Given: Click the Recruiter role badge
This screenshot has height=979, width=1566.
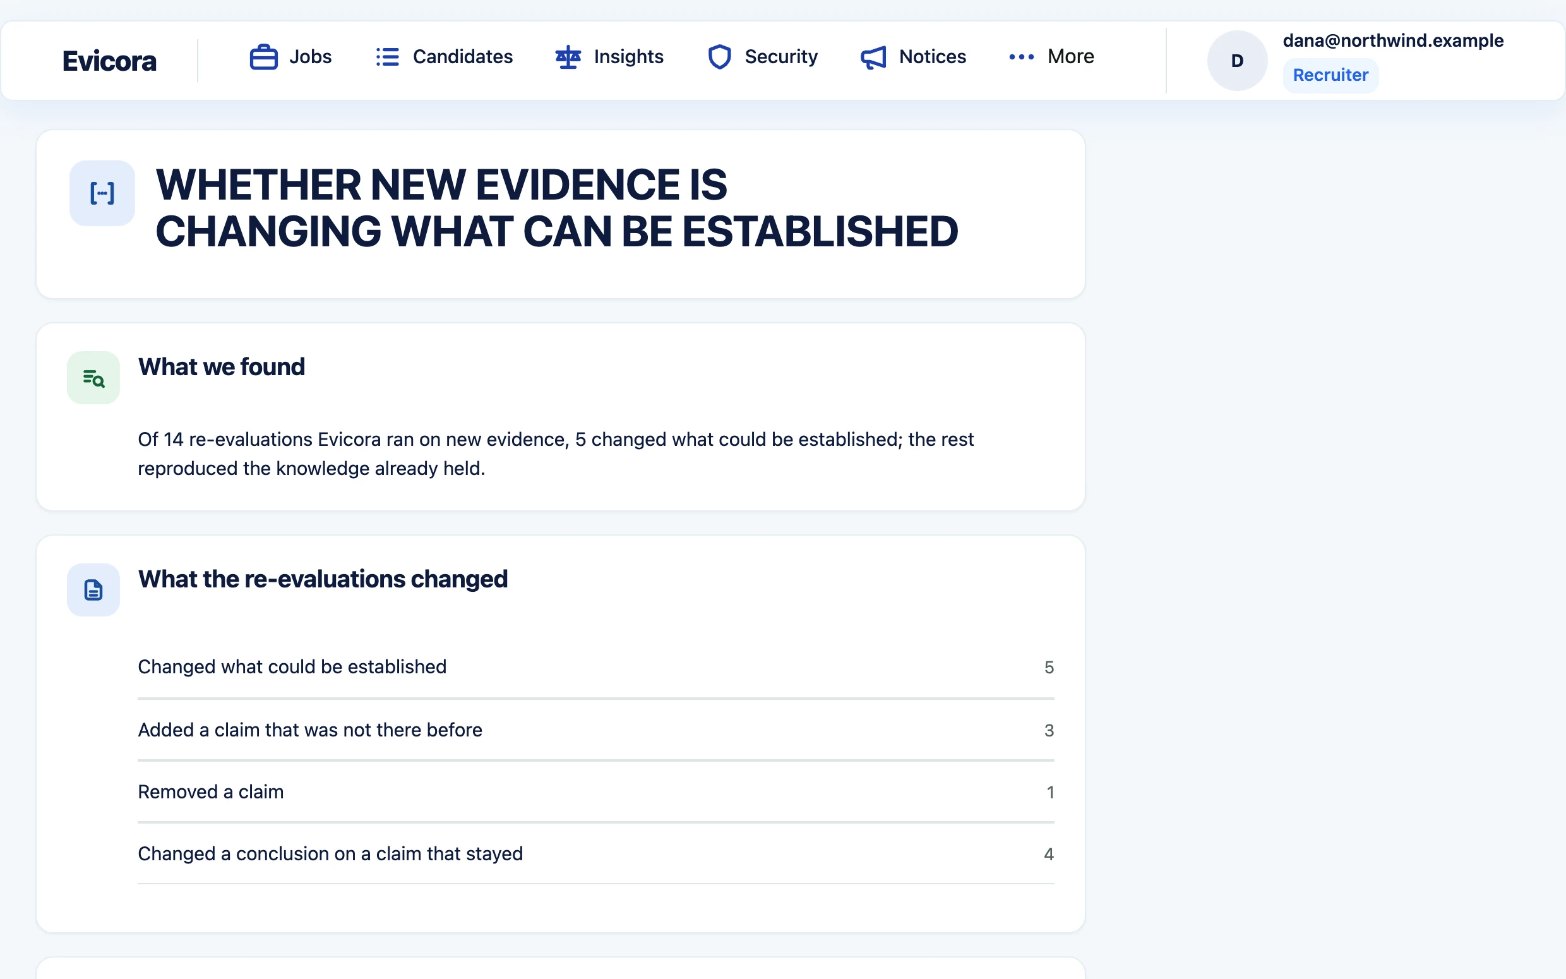Looking at the screenshot, I should point(1330,75).
